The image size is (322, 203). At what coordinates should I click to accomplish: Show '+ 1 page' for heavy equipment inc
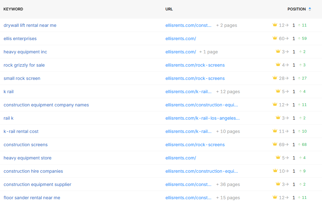208,52
